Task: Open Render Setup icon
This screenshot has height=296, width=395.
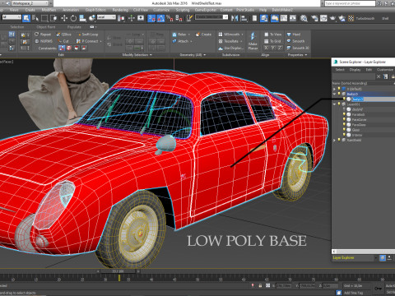Action: [x=314, y=18]
